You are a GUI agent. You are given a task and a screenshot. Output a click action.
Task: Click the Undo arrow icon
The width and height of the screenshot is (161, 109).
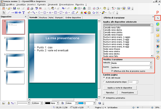tap(63, 8)
